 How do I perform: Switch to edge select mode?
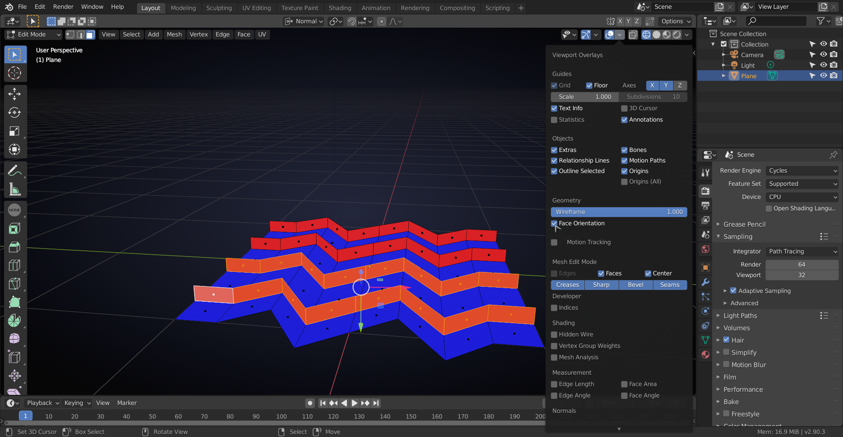tap(80, 35)
